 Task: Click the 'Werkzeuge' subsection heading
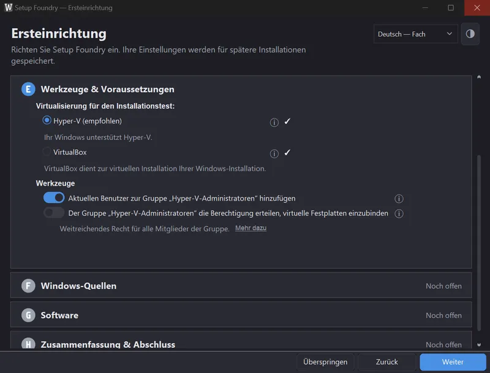click(x=55, y=183)
